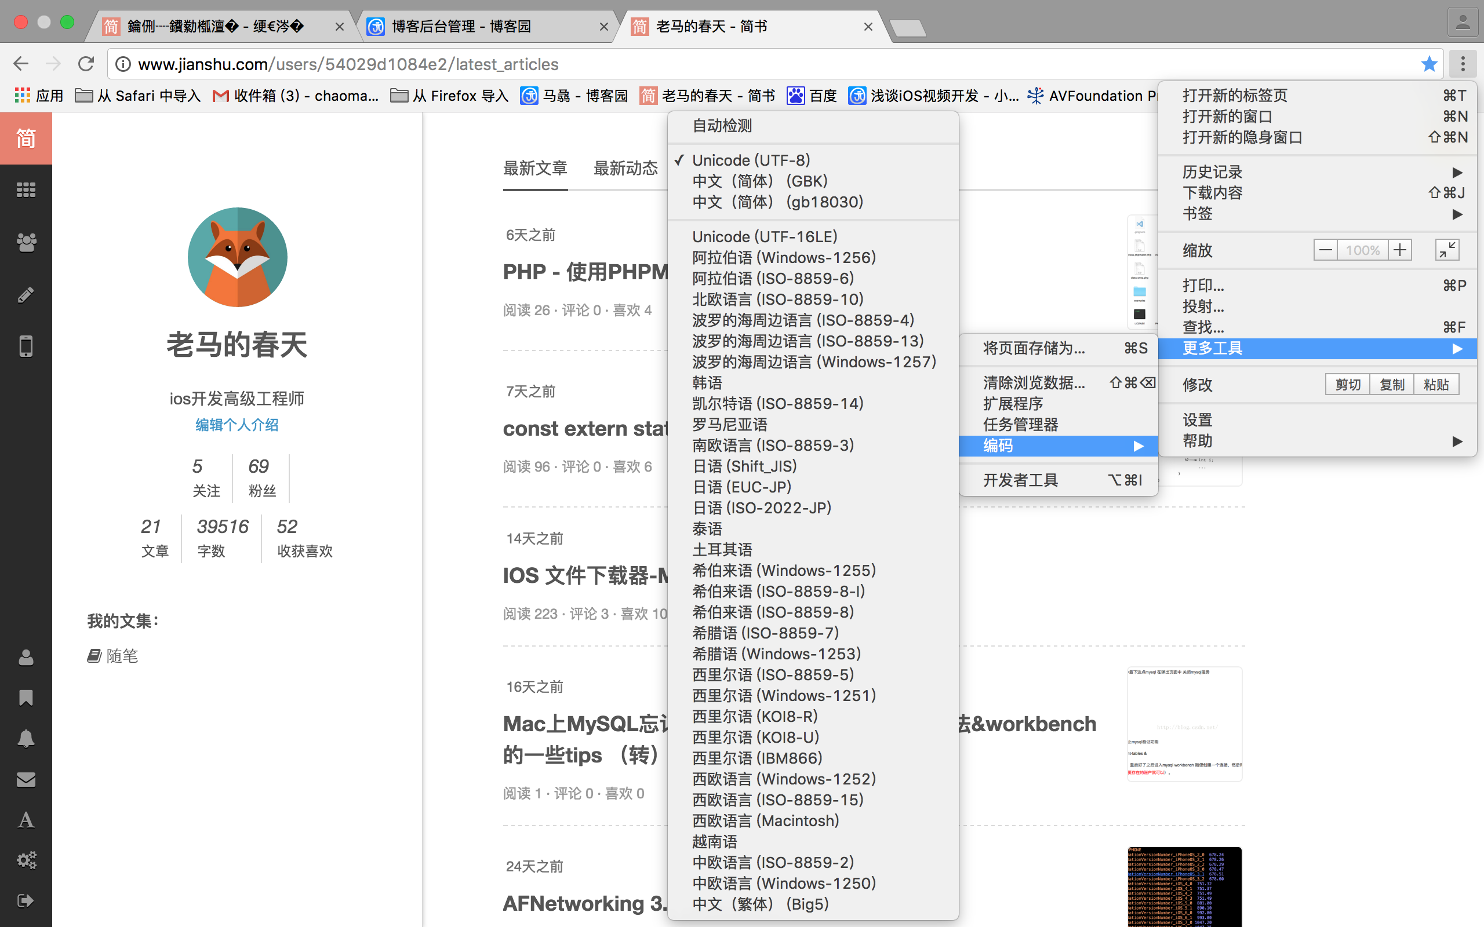Expand the 帮助 submenu
The width and height of the screenshot is (1484, 927).
pos(1317,441)
